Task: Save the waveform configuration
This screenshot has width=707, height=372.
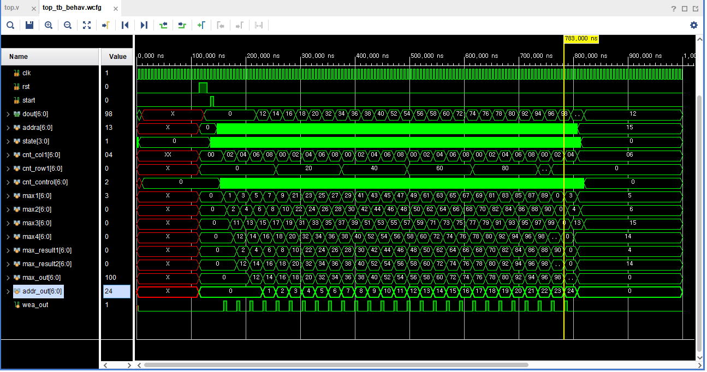Action: click(29, 25)
